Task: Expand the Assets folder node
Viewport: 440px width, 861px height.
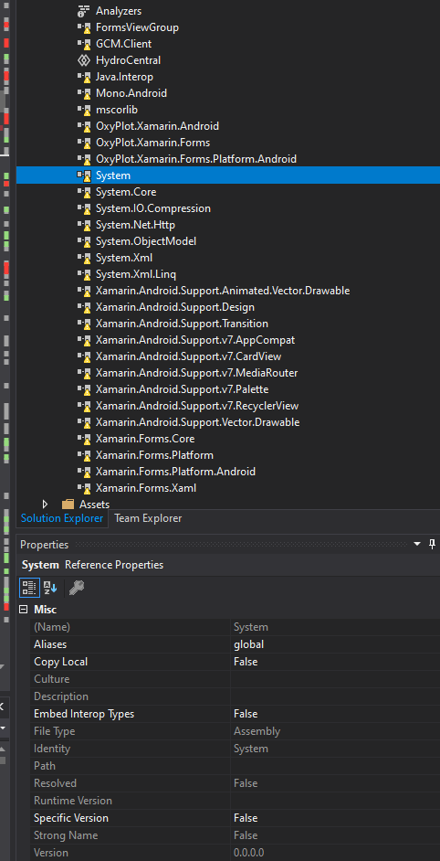Action: 45,505
